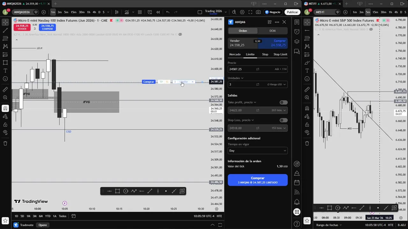Switch to 1h timeframe in MNQ window

(x=89, y=12)
